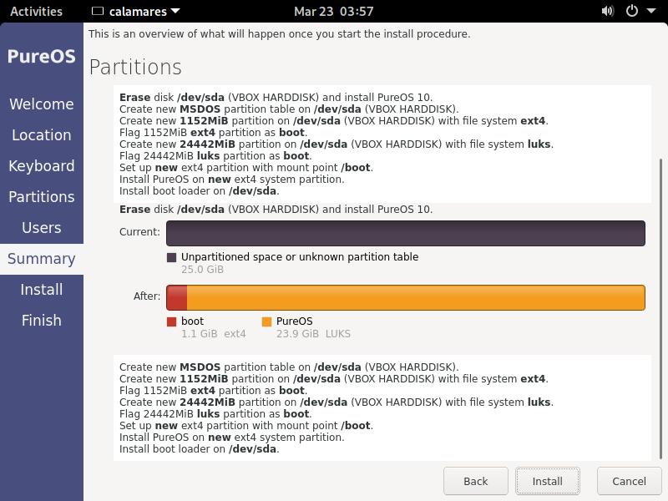The width and height of the screenshot is (668, 501).
Task: Open the calamares app menu dropdown arrow
Action: click(175, 12)
